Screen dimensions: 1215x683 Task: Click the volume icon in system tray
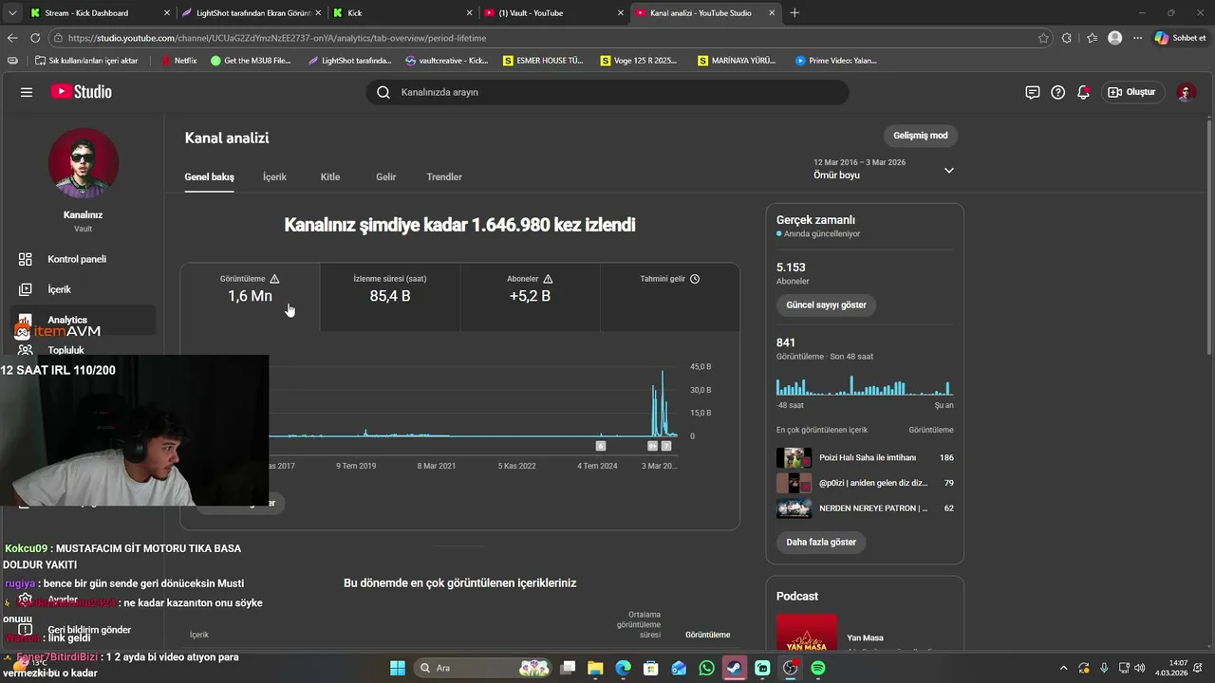[1139, 668]
